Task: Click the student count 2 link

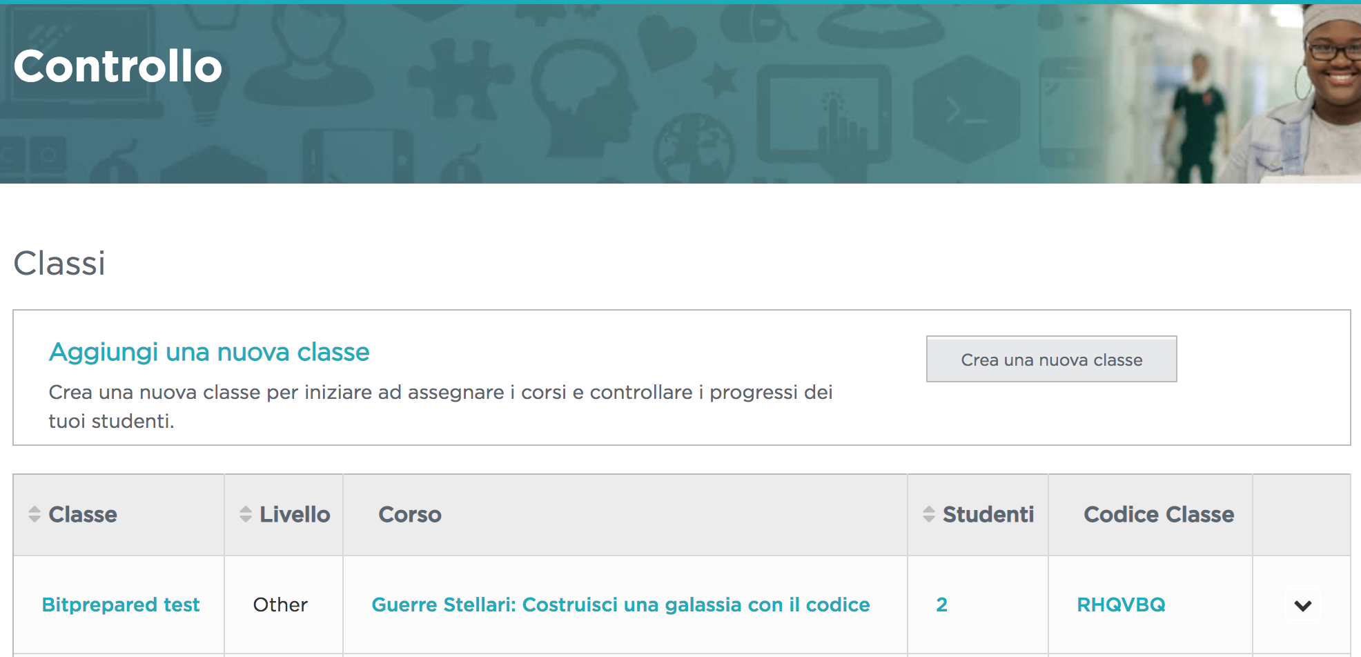Action: click(941, 605)
